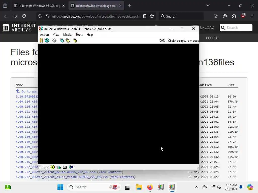Expand the list all tabs chevron
This screenshot has width=258, height=193.
[x=208, y=6]
